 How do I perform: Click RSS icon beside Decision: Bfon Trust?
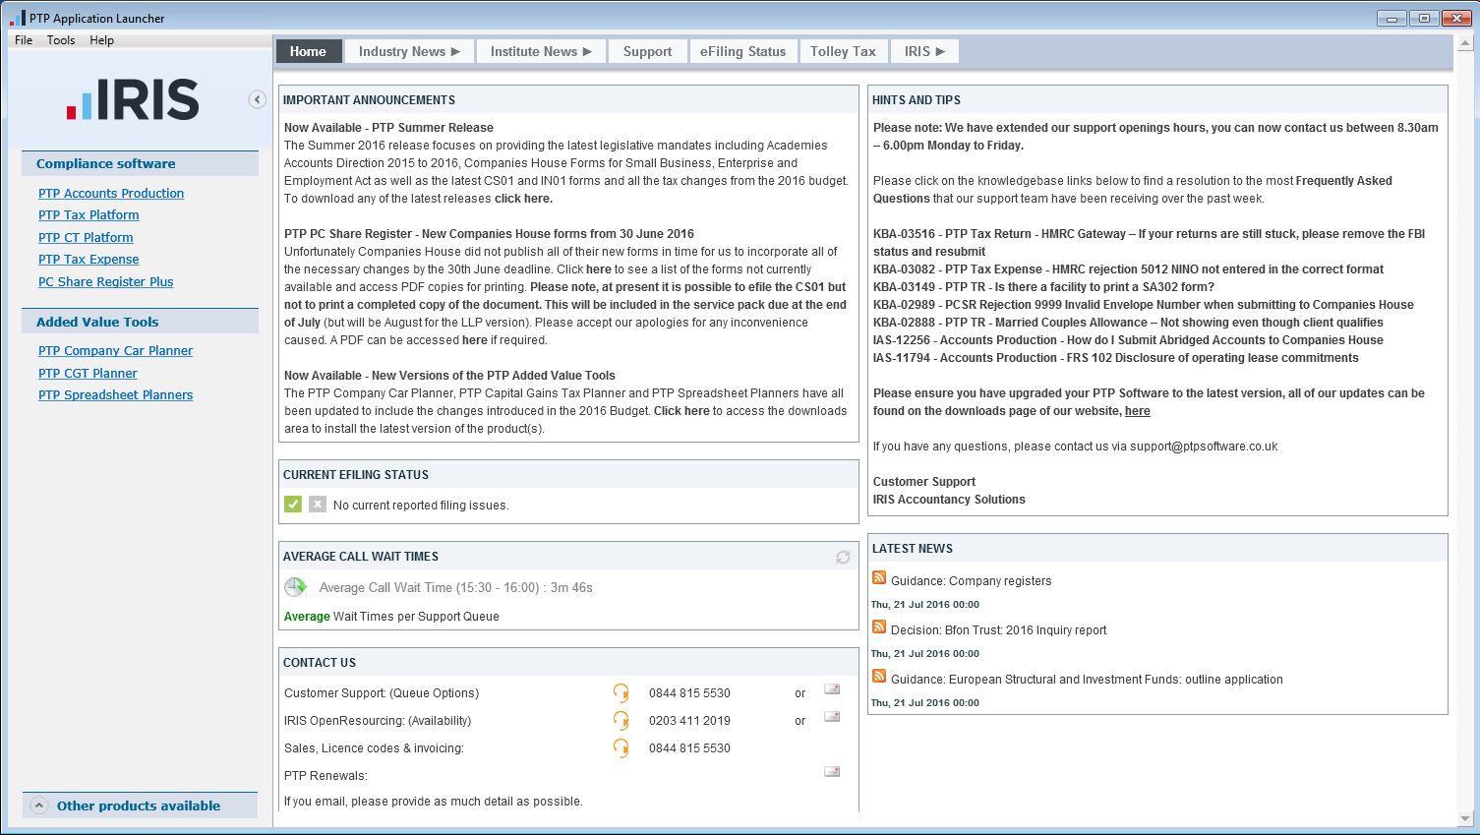pyautogui.click(x=879, y=627)
